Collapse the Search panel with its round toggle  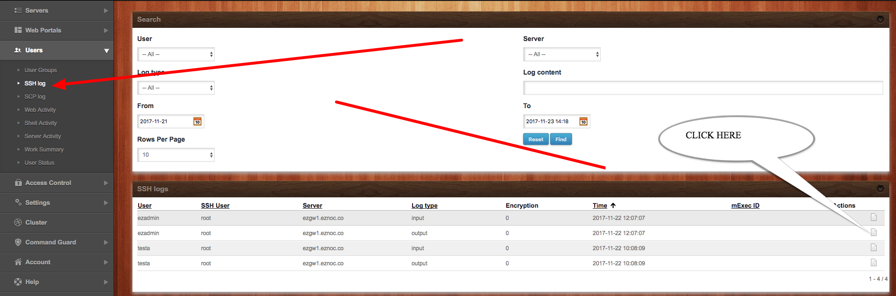(x=880, y=19)
